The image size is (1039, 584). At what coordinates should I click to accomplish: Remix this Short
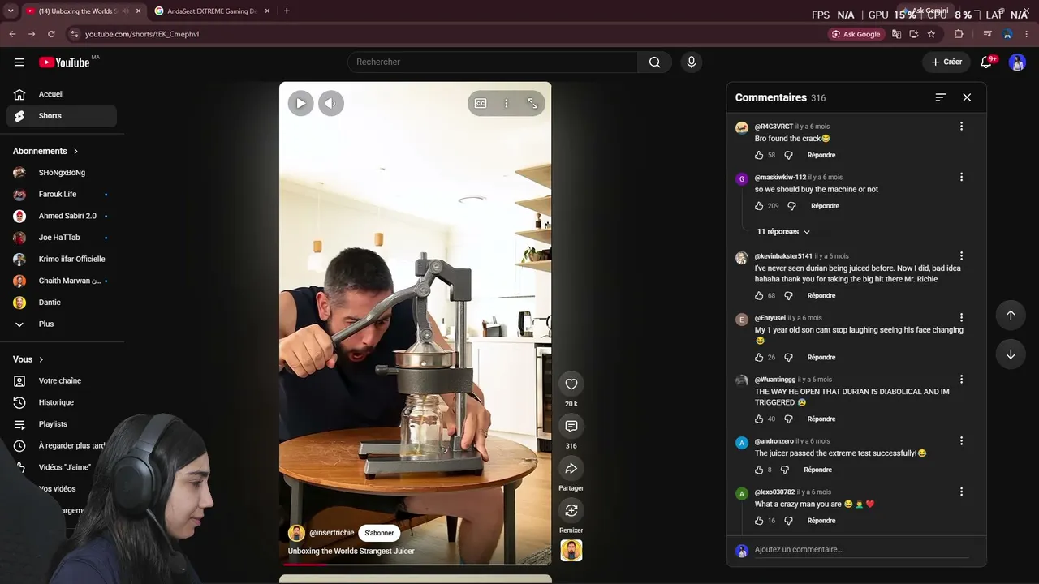pos(571,511)
